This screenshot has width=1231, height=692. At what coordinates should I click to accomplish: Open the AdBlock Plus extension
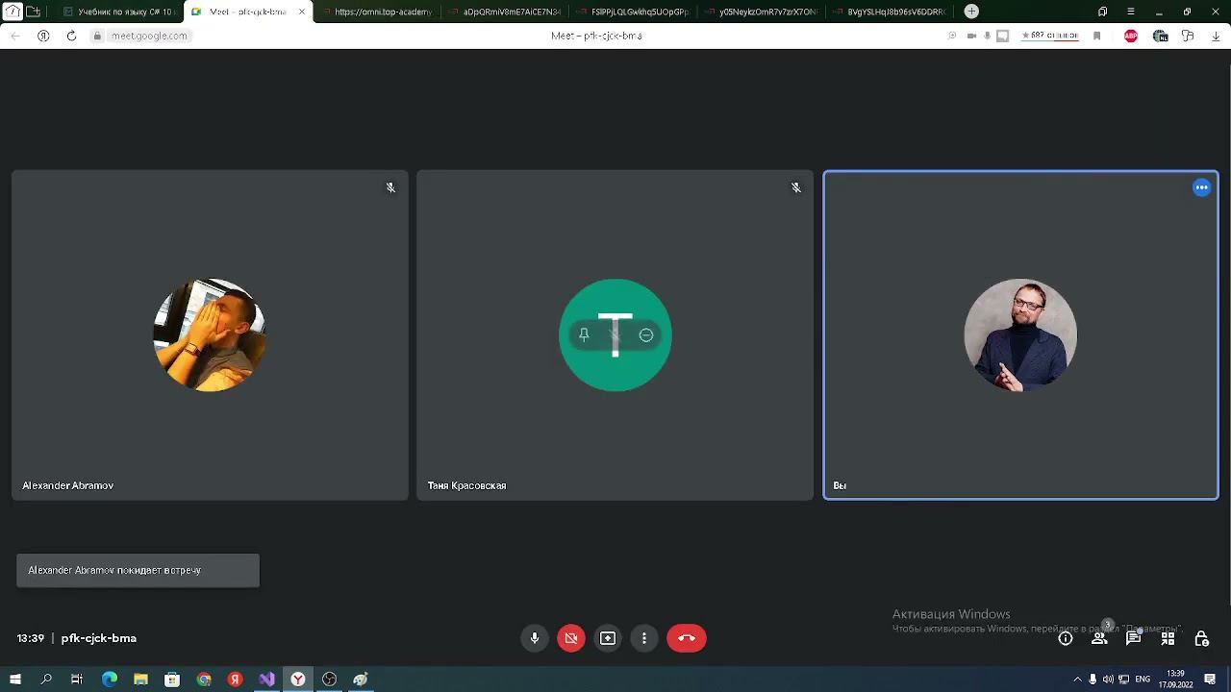click(1131, 36)
